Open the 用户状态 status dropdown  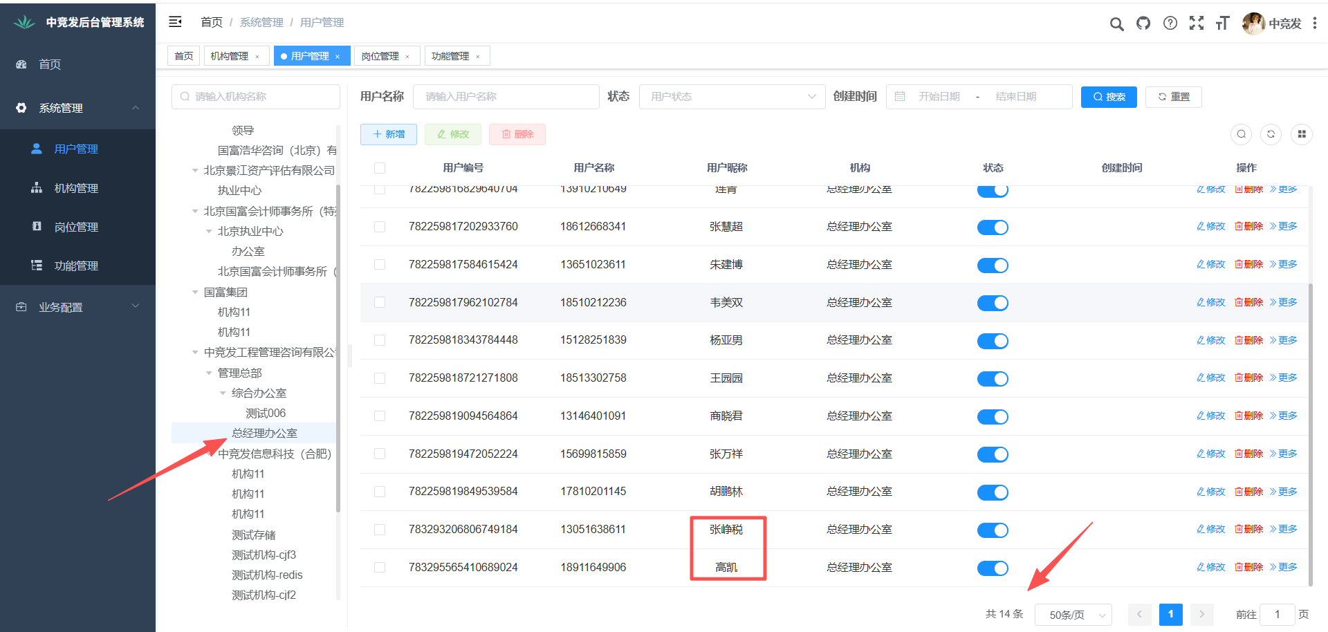pyautogui.click(x=732, y=97)
